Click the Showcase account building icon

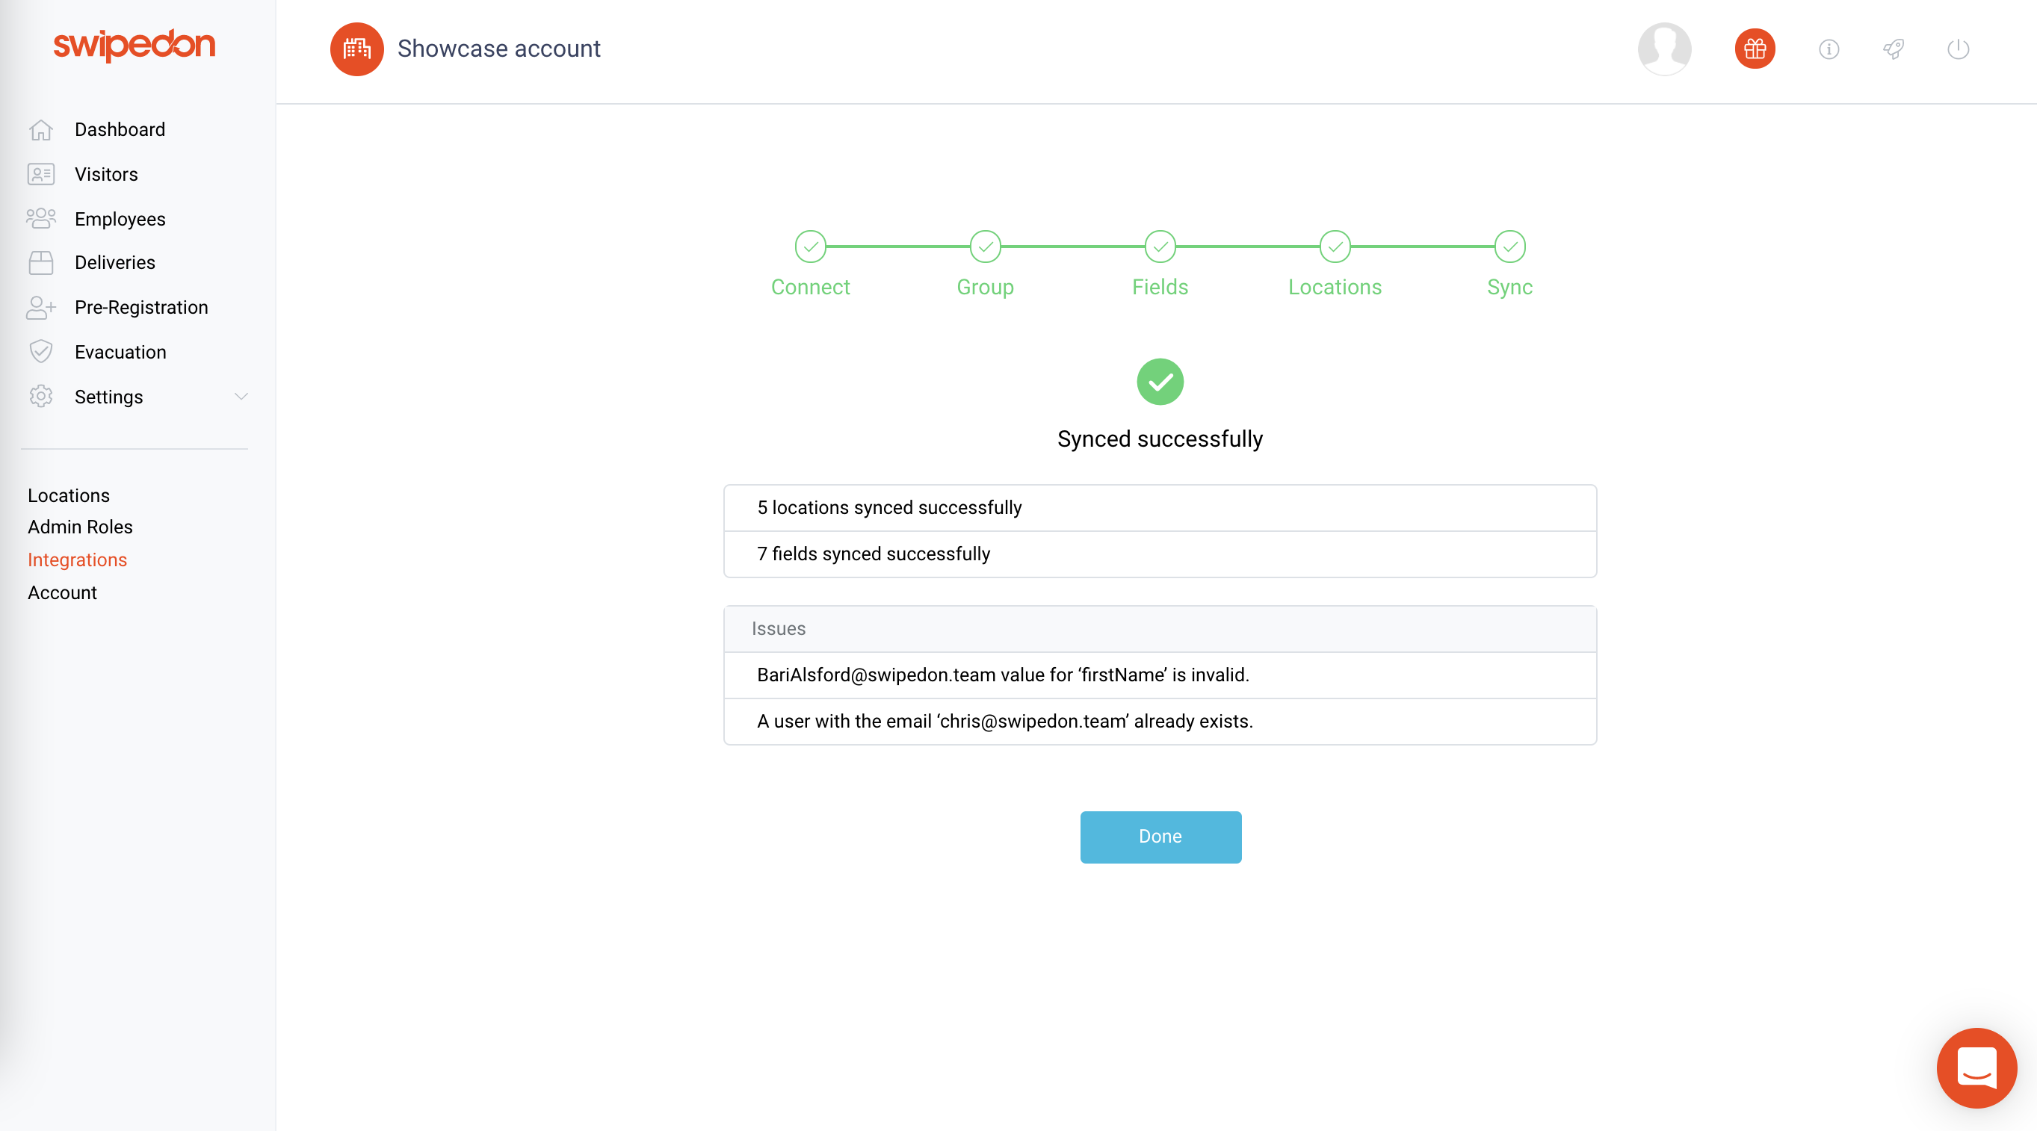(356, 49)
